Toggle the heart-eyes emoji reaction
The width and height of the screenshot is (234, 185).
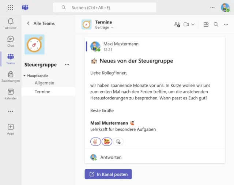107,141
